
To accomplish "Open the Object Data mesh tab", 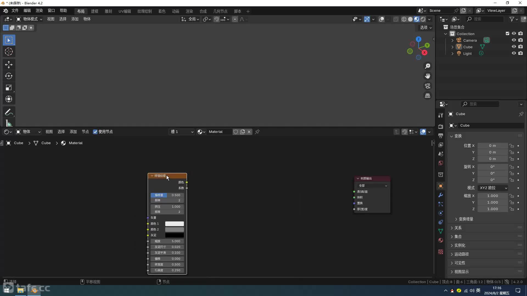I will coord(441,231).
